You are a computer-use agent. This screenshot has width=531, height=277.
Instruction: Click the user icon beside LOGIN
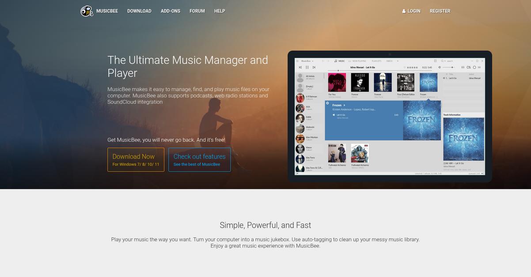pyautogui.click(x=404, y=11)
